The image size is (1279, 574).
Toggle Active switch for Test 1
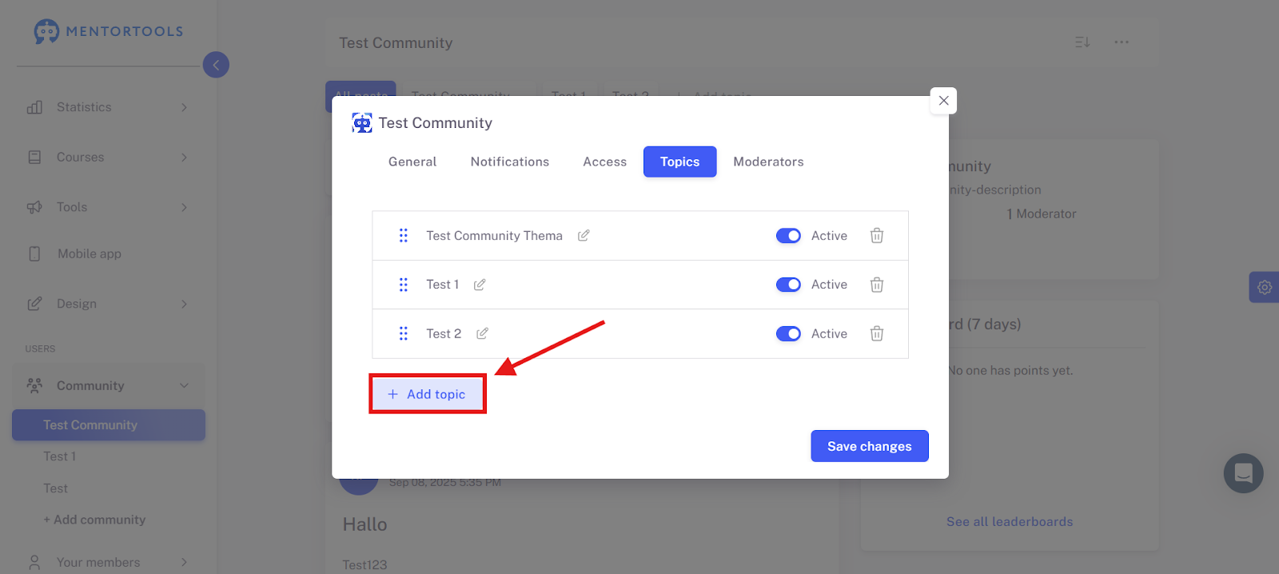point(788,285)
